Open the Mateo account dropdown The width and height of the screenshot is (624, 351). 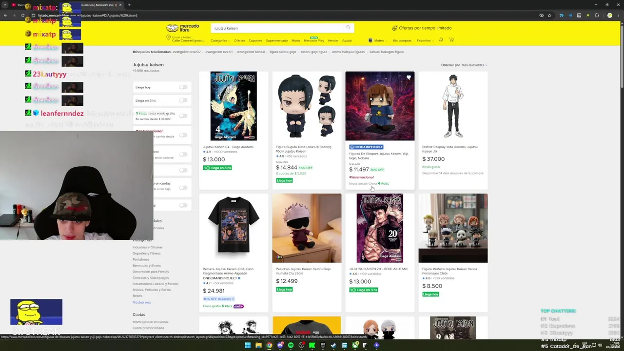pos(376,40)
